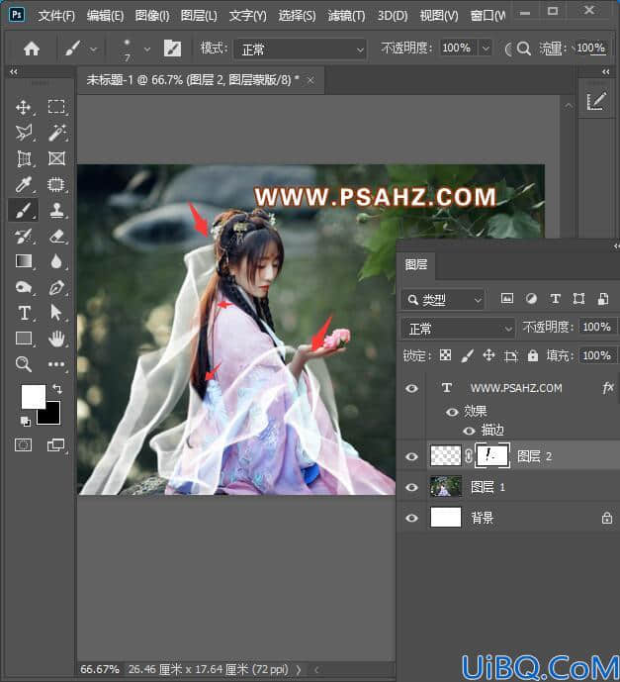Image resolution: width=620 pixels, height=682 pixels.
Task: Hide 图层 2 visibility eye
Action: [412, 456]
